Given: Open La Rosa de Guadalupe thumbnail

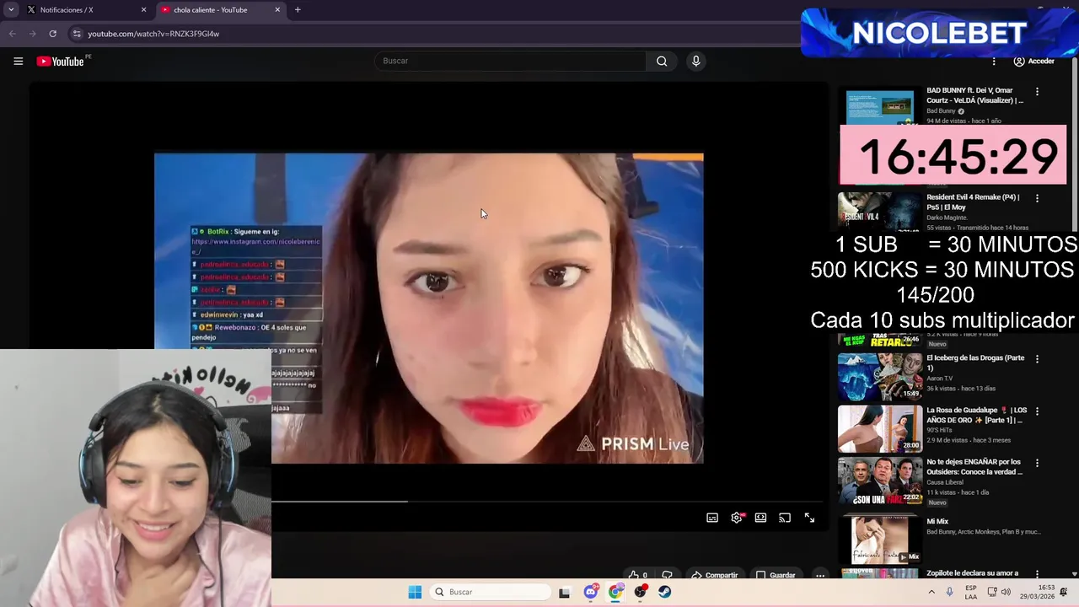Looking at the screenshot, I should (x=880, y=428).
